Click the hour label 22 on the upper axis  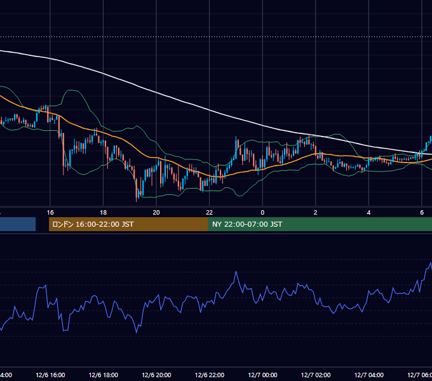click(210, 213)
